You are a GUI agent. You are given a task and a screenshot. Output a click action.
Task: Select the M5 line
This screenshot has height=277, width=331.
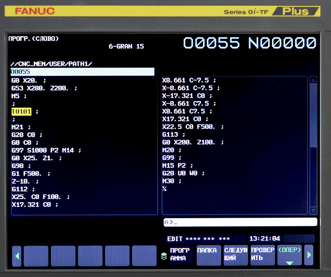[x=19, y=96]
